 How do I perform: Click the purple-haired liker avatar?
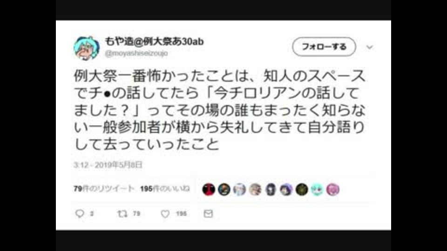click(x=286, y=189)
